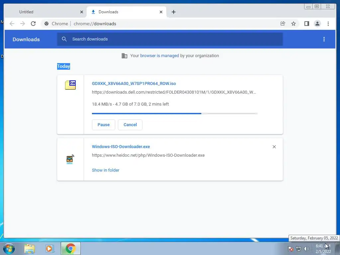This screenshot has height=255, width=340.
Task: Open Downloads page more actions menu
Action: tap(324, 39)
